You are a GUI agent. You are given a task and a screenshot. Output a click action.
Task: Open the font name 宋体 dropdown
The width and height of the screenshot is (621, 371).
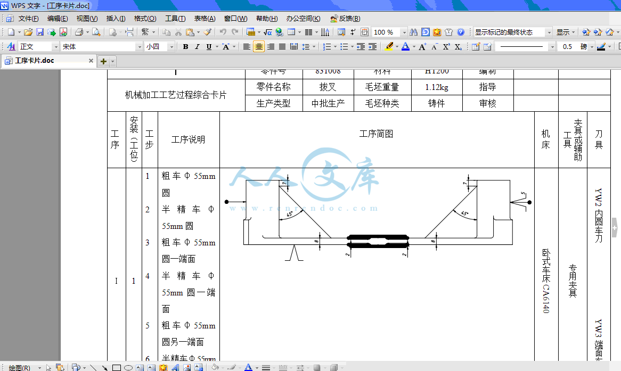[x=139, y=47]
